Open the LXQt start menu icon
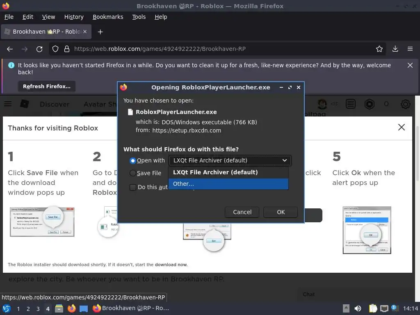Viewport: 420px width, 315px height. point(7,308)
